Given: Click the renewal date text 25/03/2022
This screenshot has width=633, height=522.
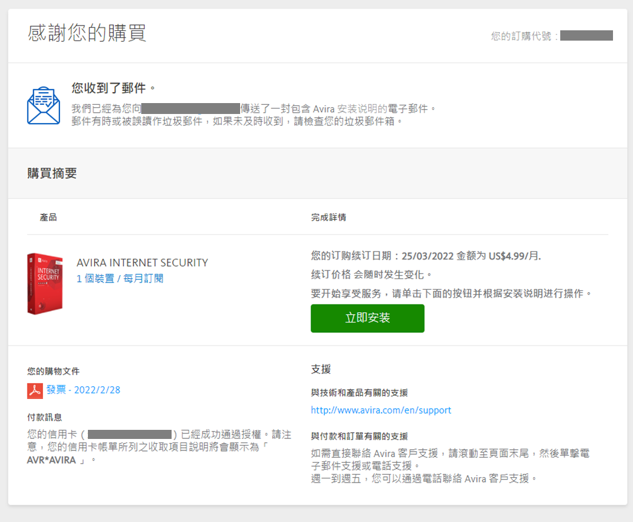Looking at the screenshot, I should point(427,256).
